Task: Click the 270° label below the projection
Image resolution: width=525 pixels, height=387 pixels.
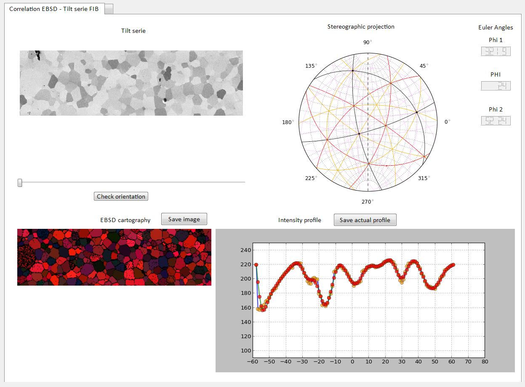Action: click(x=368, y=202)
